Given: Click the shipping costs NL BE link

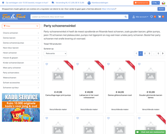Looking at the screenshot, I should [70, 3].
